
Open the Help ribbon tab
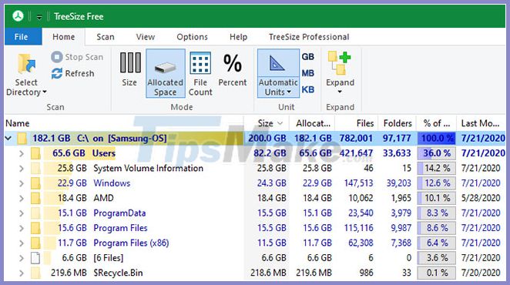click(238, 37)
